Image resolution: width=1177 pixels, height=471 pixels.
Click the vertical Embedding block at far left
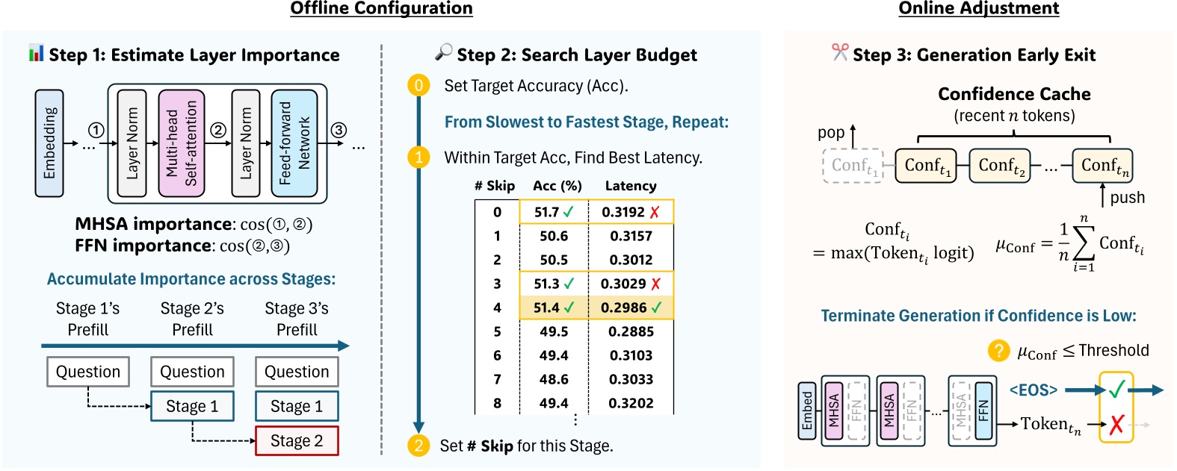click(x=49, y=143)
